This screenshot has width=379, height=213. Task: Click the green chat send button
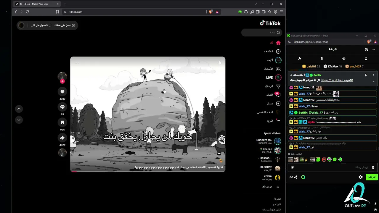point(371,177)
